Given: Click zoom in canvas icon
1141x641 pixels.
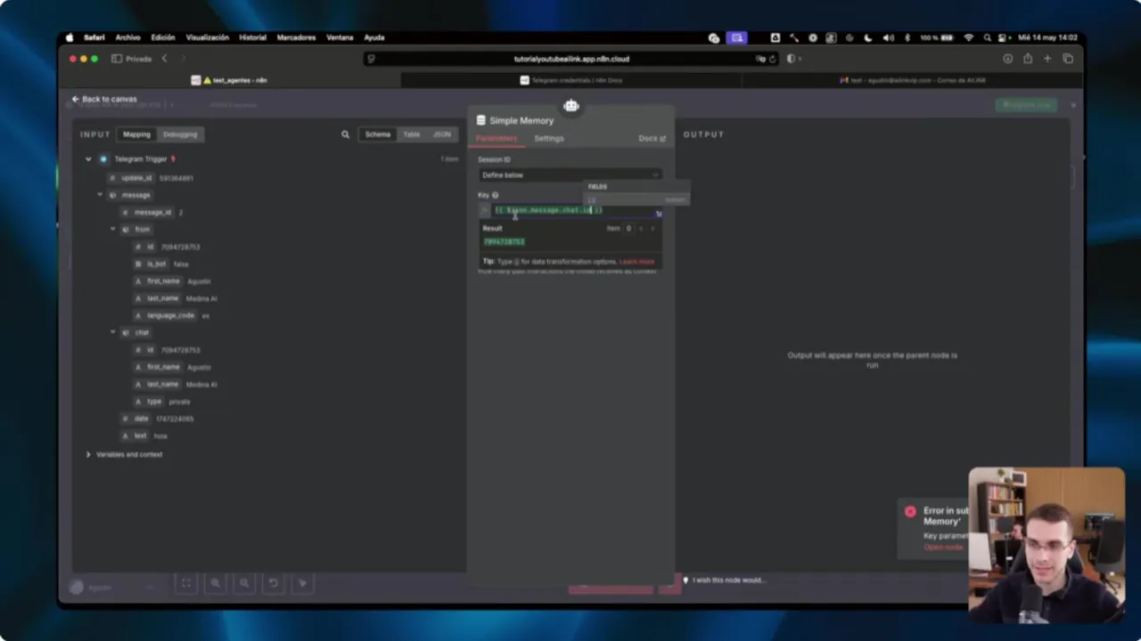Looking at the screenshot, I should point(215,583).
